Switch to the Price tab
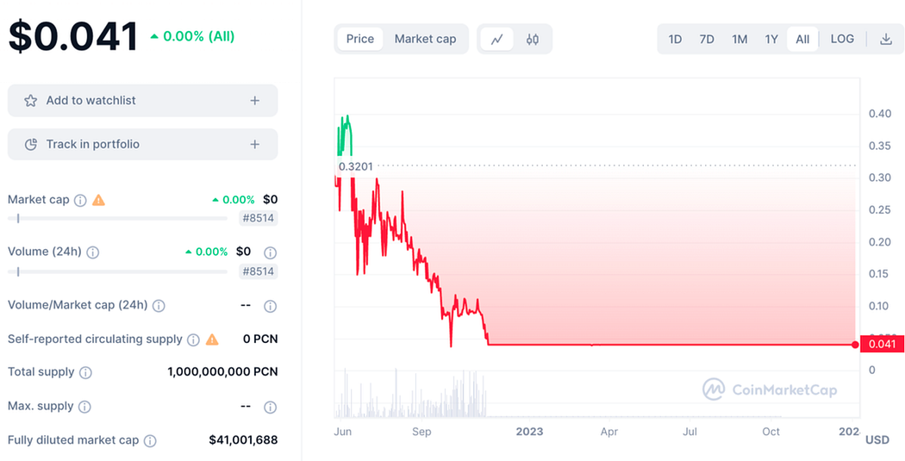Image resolution: width=905 pixels, height=461 pixels. [x=360, y=39]
